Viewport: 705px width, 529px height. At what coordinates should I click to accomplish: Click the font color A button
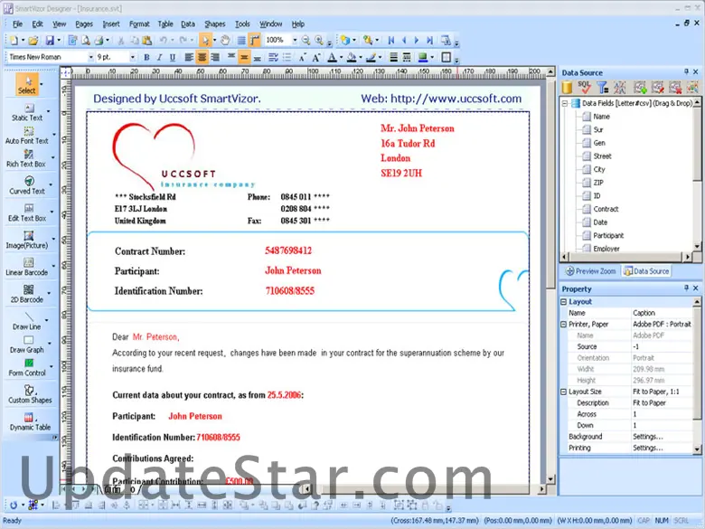pos(332,57)
